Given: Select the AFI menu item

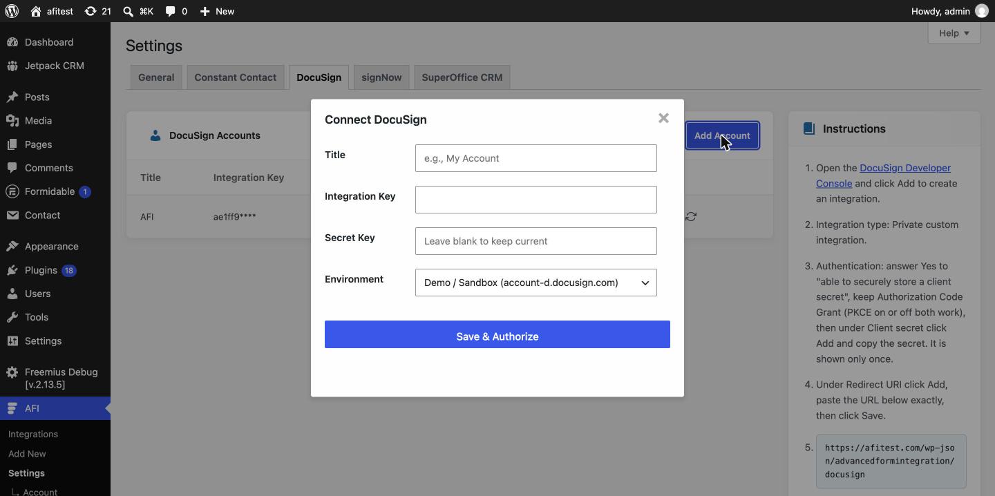Looking at the screenshot, I should tap(55, 408).
